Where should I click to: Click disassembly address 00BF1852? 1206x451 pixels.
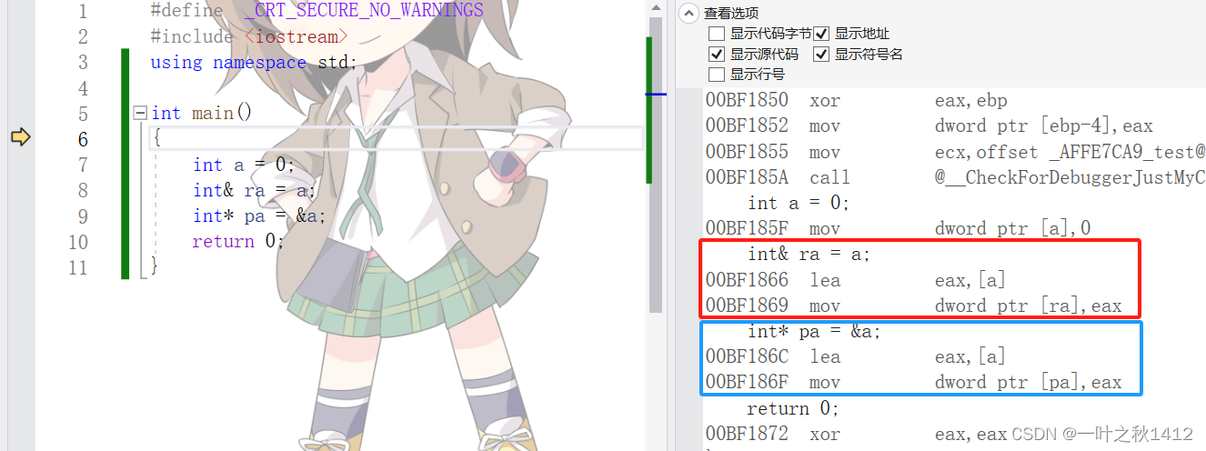[747, 125]
